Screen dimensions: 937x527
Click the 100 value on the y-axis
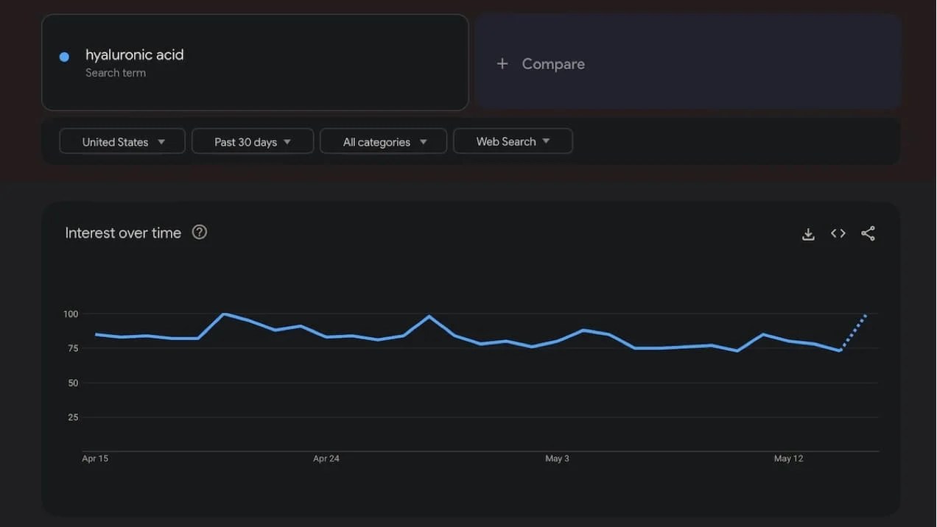point(70,314)
